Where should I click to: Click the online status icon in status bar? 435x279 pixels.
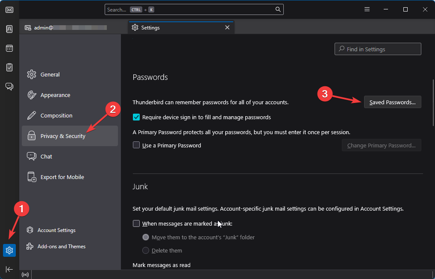(25, 275)
